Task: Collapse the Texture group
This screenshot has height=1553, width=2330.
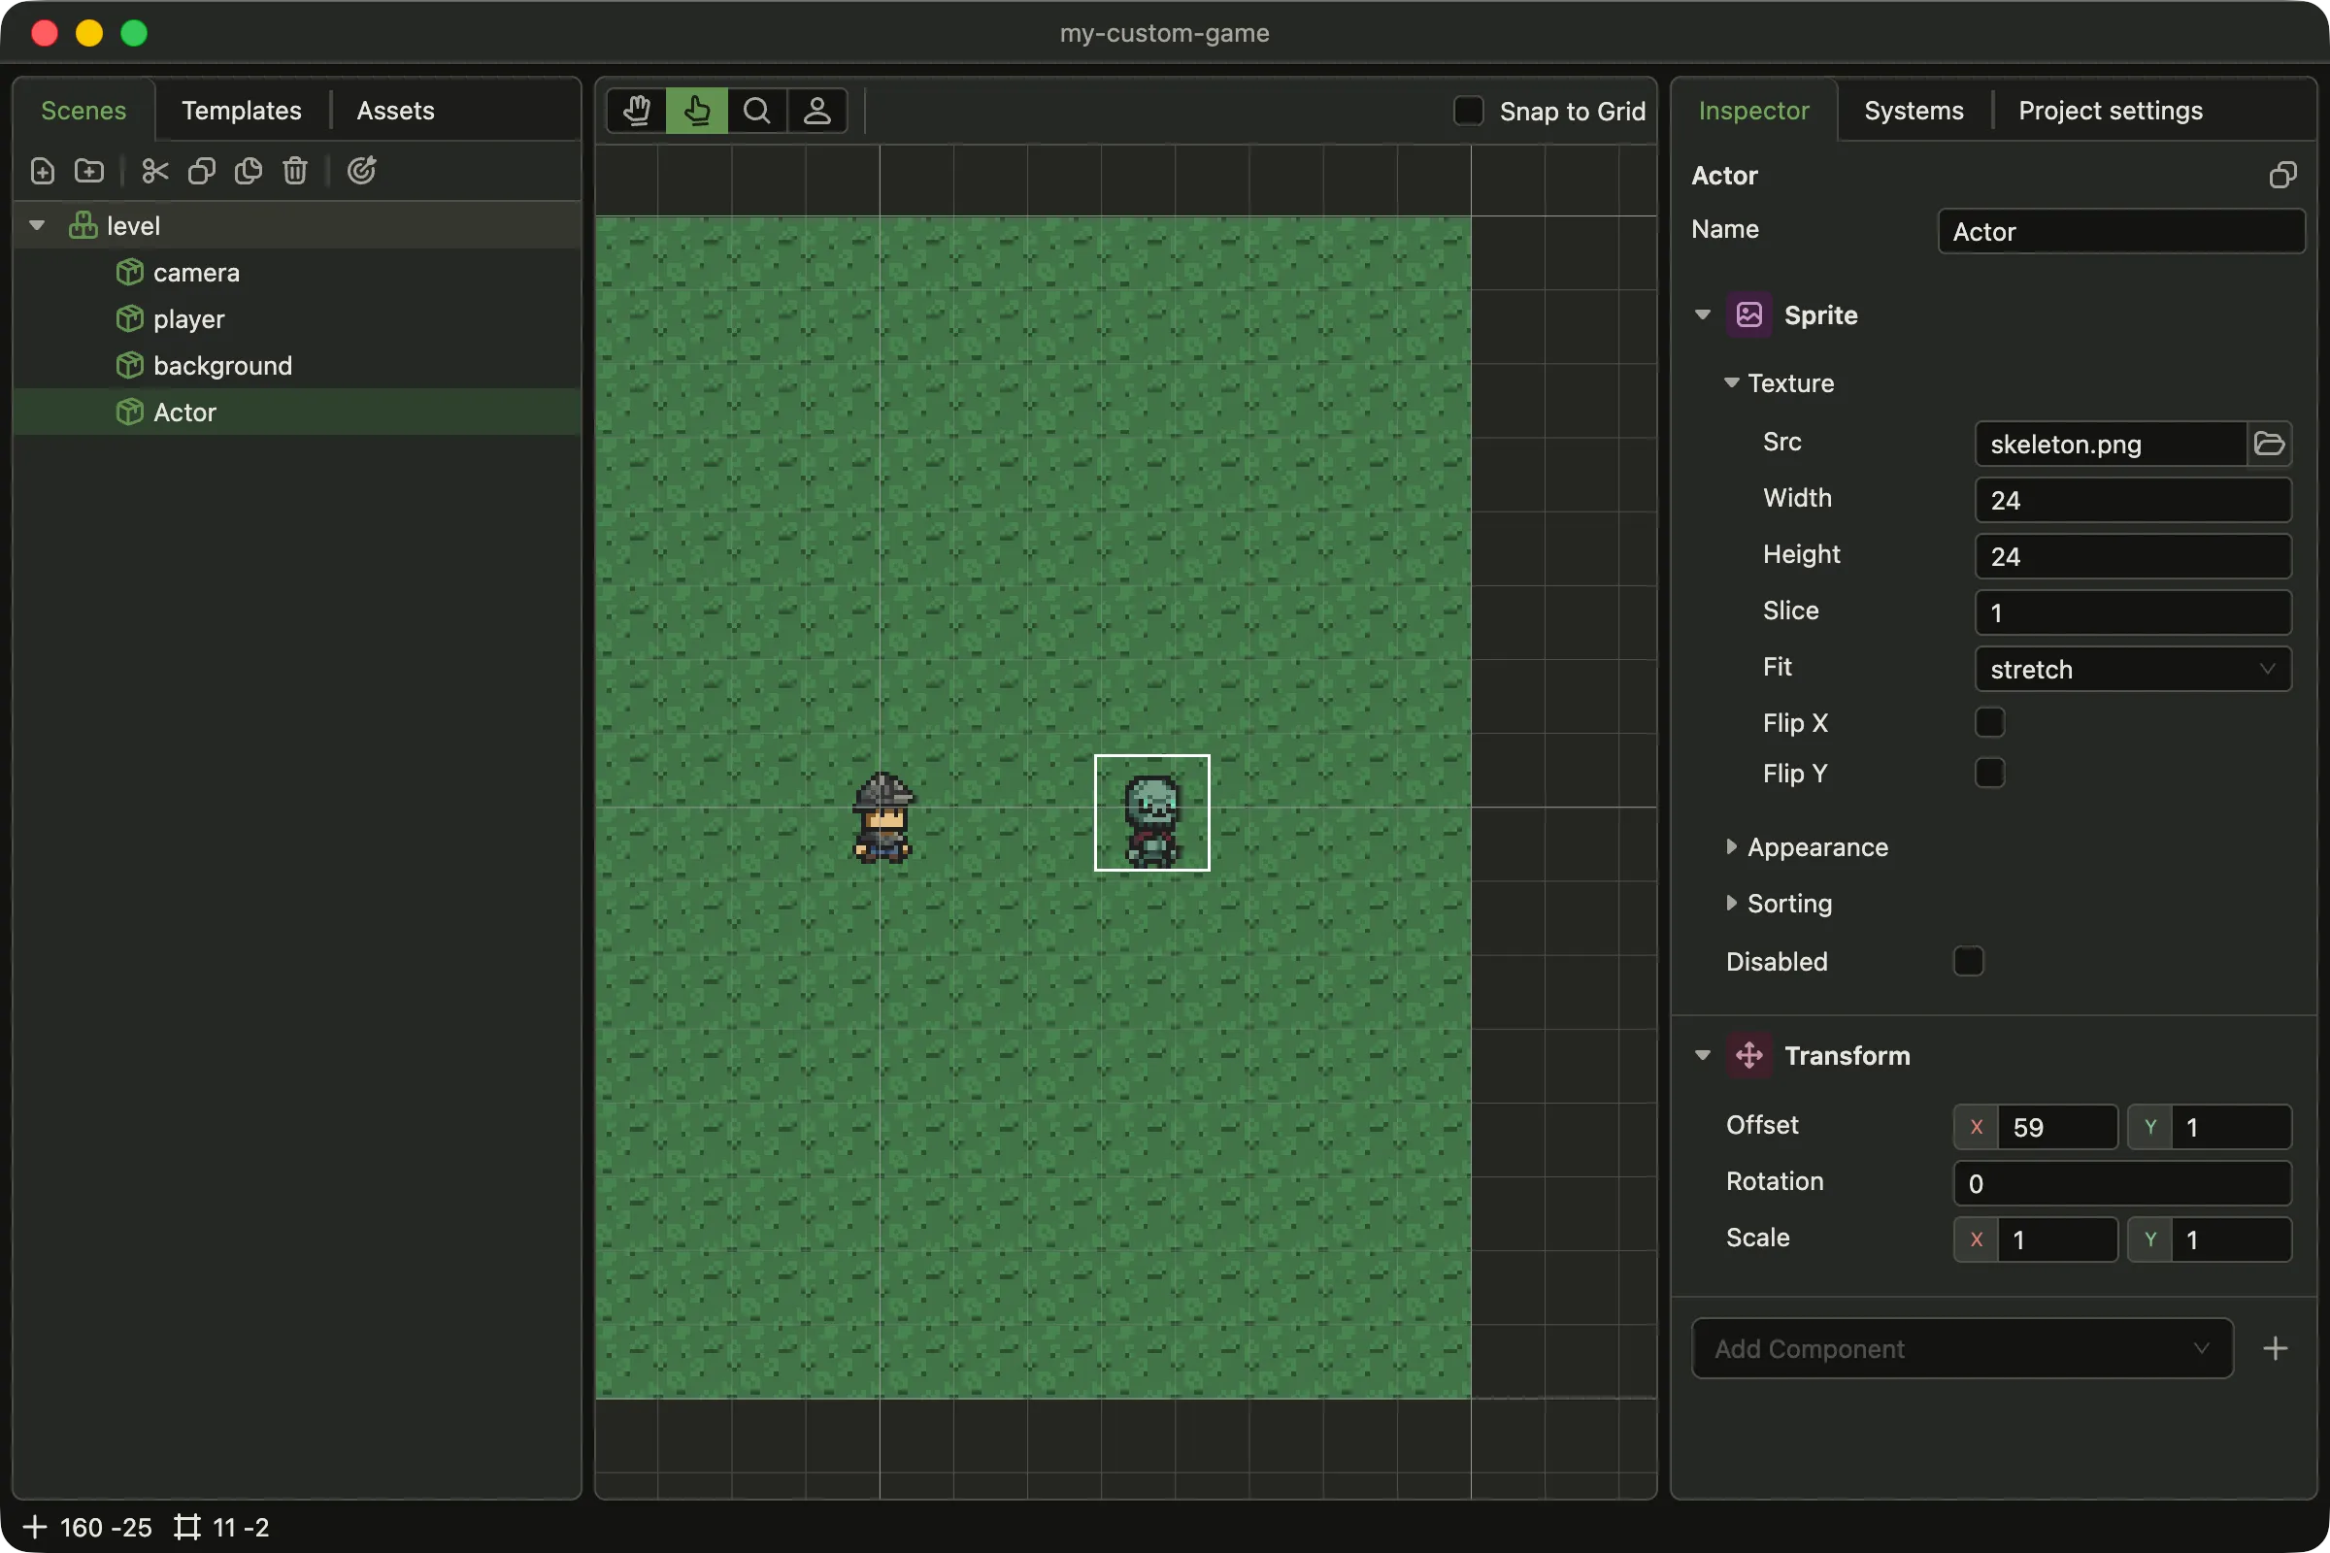Action: pyautogui.click(x=1732, y=382)
